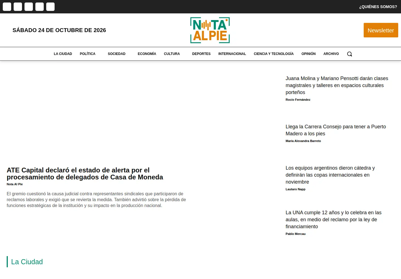Go to the Opinión section
Screen dimensions: 401x279
[309, 54]
